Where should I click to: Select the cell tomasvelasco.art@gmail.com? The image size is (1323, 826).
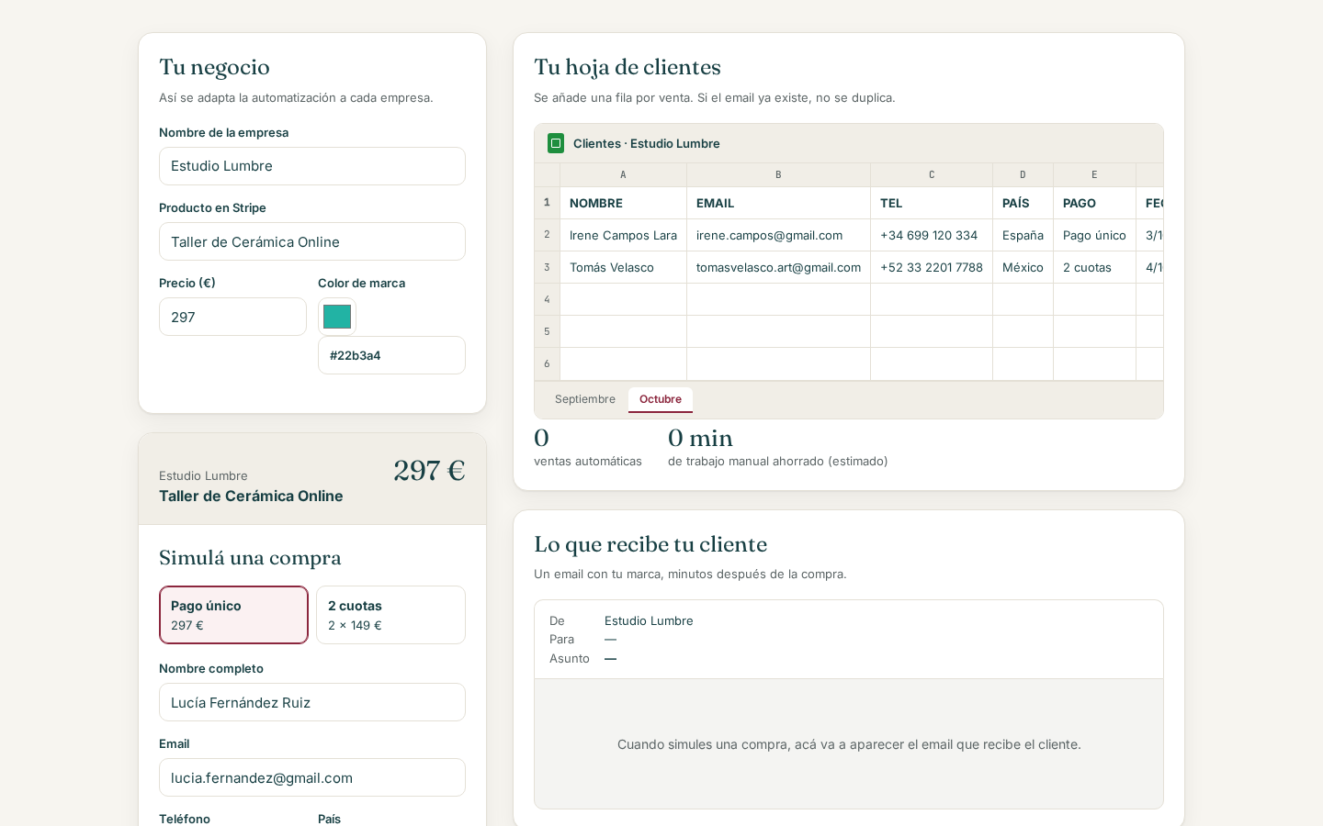click(x=778, y=267)
